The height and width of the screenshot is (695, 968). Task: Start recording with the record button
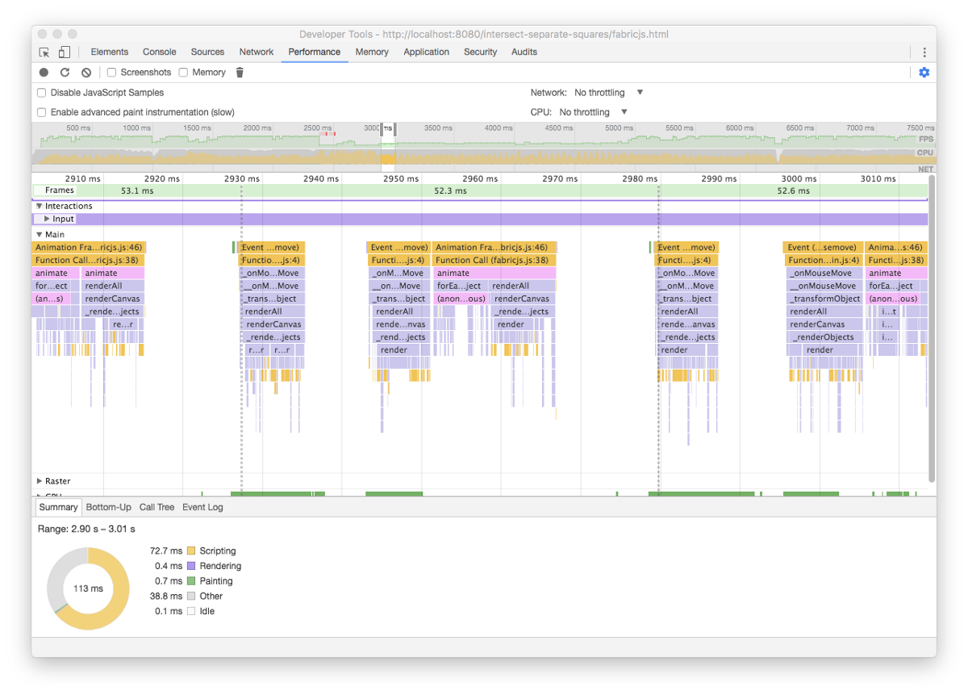coord(44,73)
